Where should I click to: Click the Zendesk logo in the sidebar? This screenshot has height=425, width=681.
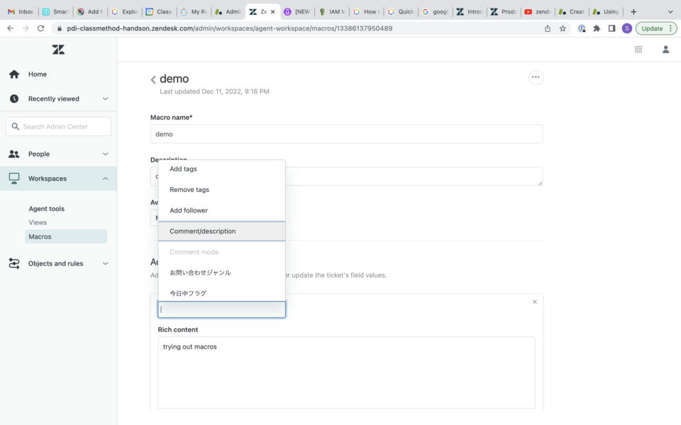pos(58,50)
